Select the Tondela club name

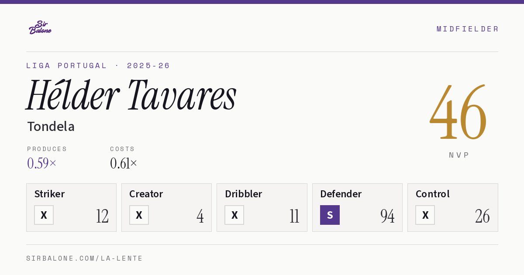point(51,127)
